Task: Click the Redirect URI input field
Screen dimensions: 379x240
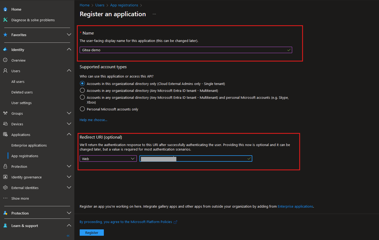Action: (x=196, y=159)
